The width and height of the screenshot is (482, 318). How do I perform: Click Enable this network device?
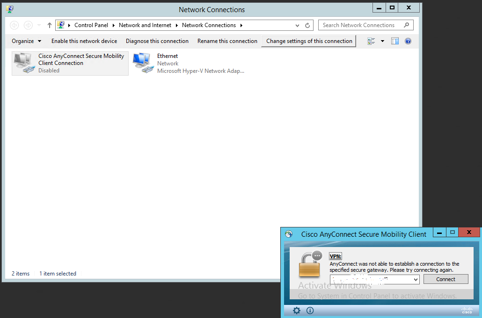pyautogui.click(x=84, y=41)
